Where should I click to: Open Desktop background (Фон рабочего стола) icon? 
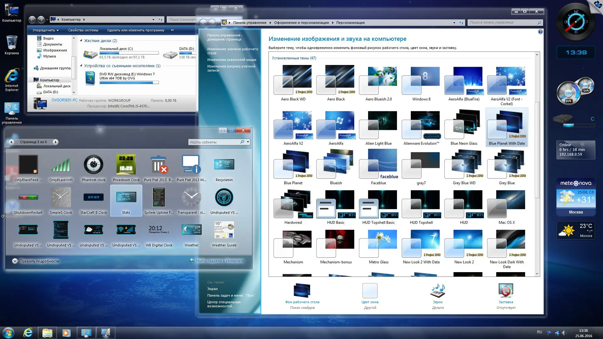pyautogui.click(x=302, y=291)
